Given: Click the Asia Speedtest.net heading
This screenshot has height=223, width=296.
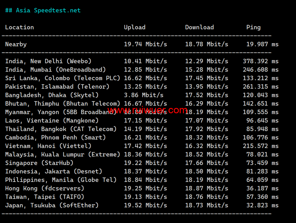Looking at the screenshot, I should [43, 10].
